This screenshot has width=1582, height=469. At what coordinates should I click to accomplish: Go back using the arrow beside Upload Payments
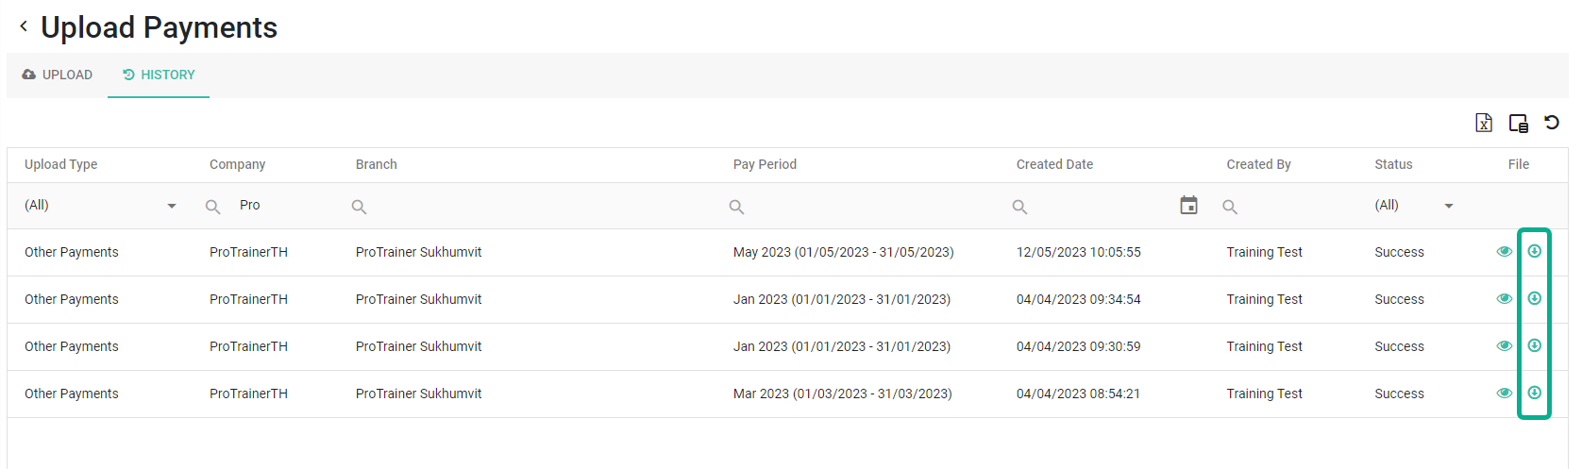(24, 26)
